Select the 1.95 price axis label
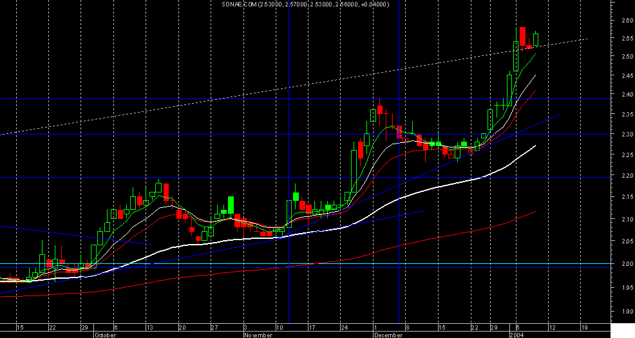Viewport: 635px width, 338px height. (x=628, y=288)
